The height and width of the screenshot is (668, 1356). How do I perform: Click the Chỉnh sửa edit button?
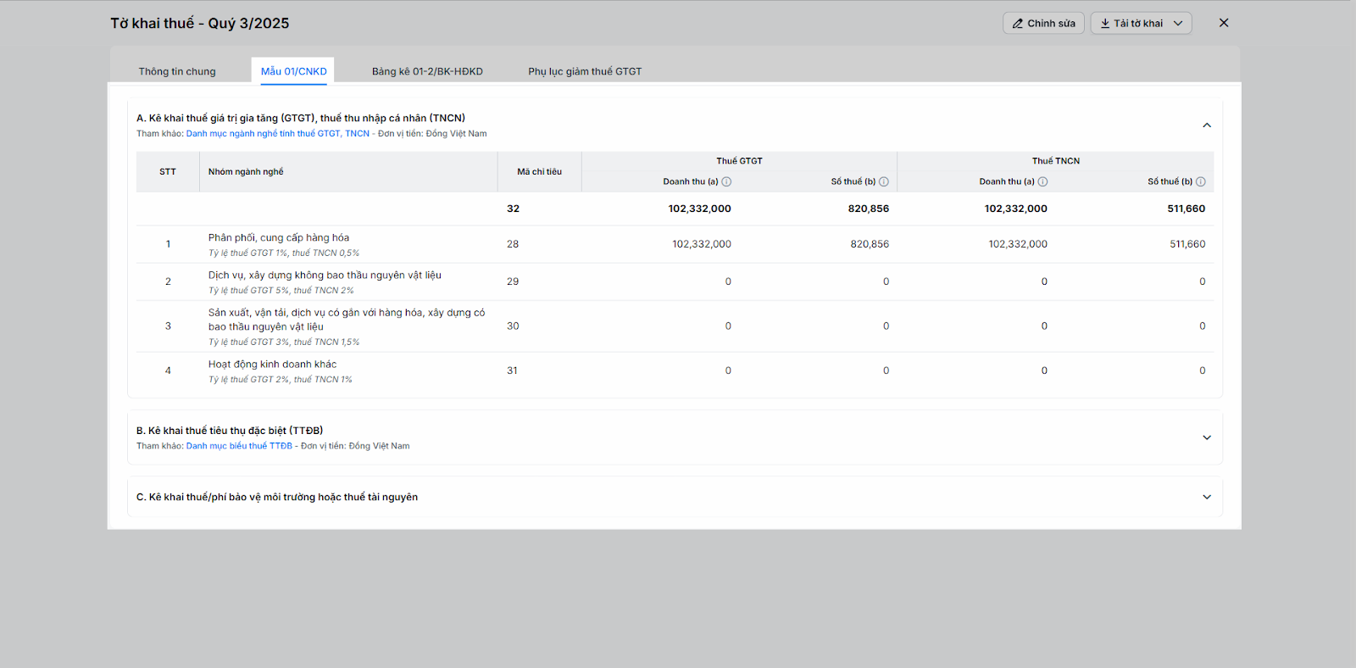pyautogui.click(x=1043, y=23)
